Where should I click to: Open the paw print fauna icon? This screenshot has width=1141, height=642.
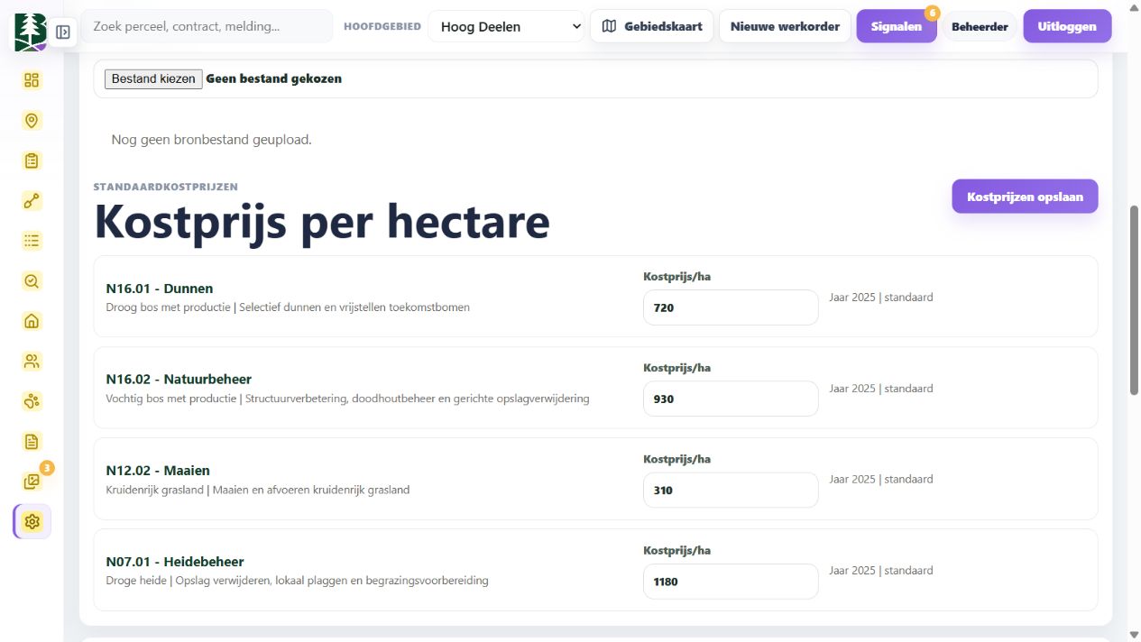[32, 401]
